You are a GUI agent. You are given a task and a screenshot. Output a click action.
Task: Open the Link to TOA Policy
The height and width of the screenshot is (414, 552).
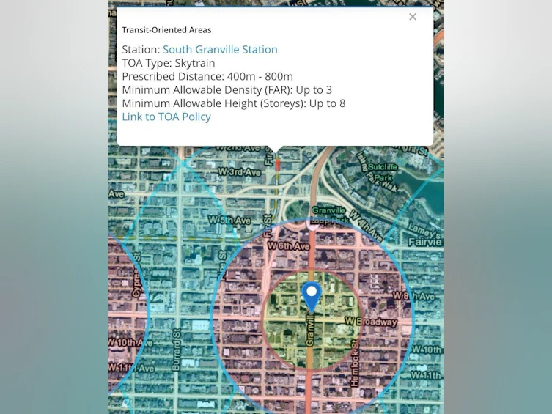pyautogui.click(x=166, y=117)
